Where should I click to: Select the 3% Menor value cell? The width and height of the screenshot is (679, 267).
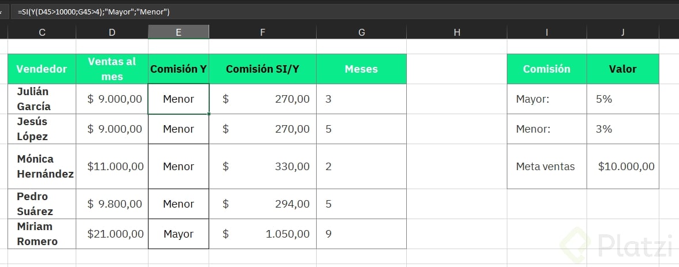[x=623, y=129]
